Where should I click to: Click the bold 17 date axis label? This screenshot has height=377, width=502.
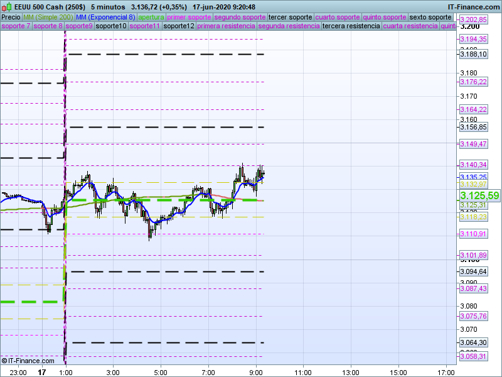pyautogui.click(x=42, y=373)
